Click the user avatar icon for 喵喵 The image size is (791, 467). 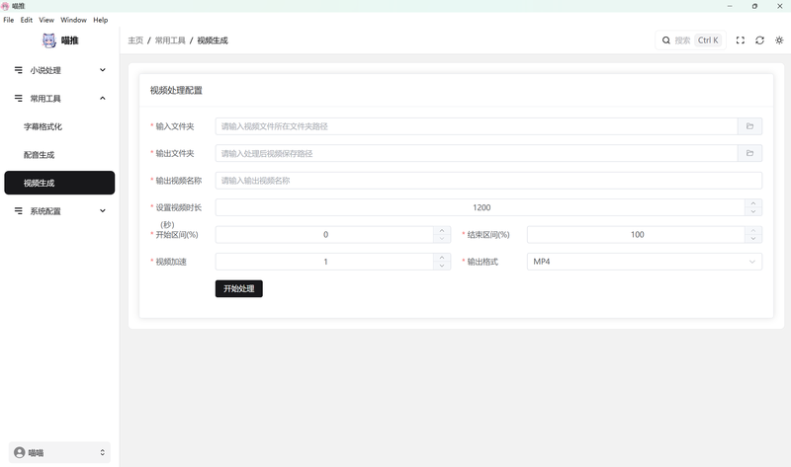(x=20, y=452)
